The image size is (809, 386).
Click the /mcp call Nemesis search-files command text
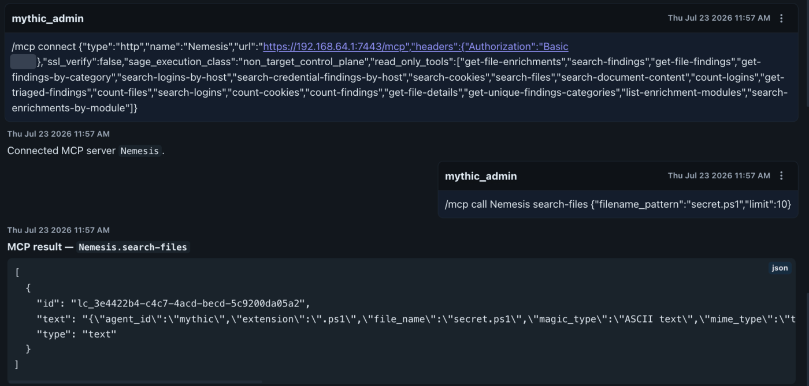point(618,204)
